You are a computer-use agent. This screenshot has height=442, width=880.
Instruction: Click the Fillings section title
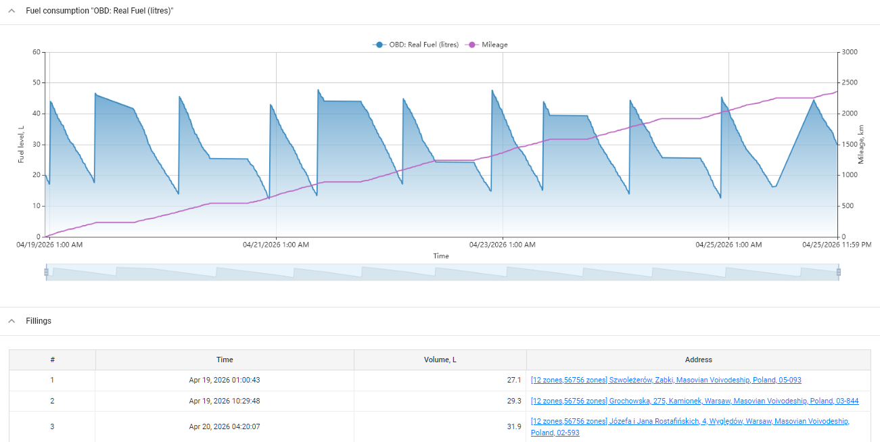click(39, 321)
